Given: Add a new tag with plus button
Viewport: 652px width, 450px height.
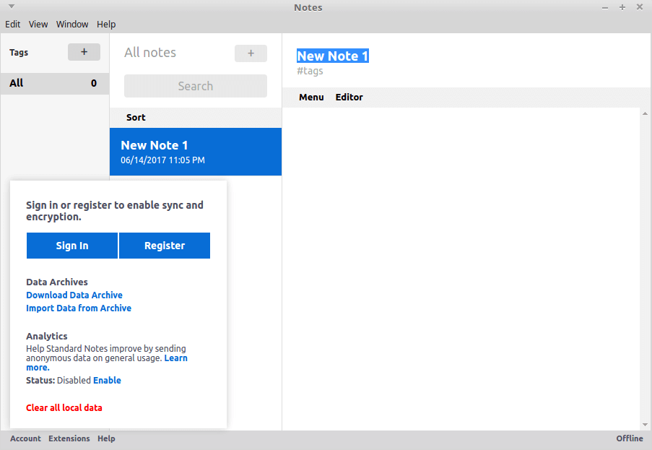Looking at the screenshot, I should point(84,52).
